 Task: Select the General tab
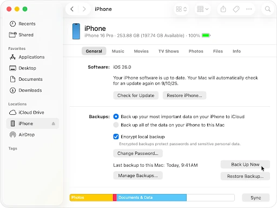[94, 51]
